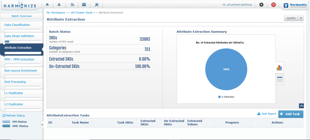Click the blue 100% pie chart
310x140 pixels.
point(226,69)
